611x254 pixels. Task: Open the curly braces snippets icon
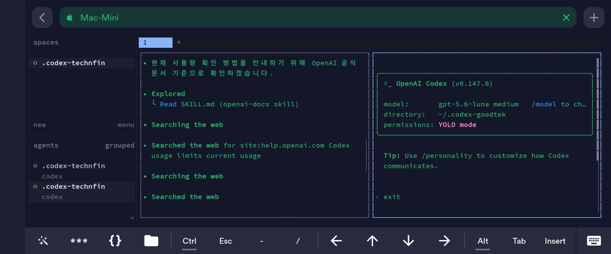click(115, 241)
